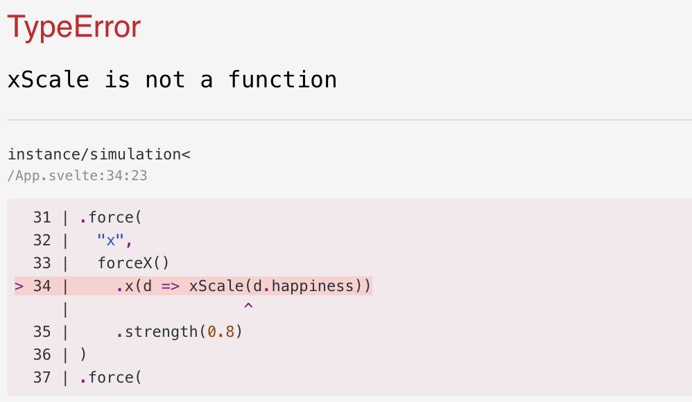Click the TypeError heading
This screenshot has height=402, width=692.
tap(74, 27)
